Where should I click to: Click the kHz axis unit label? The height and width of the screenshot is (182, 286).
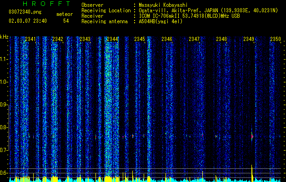[4, 37]
